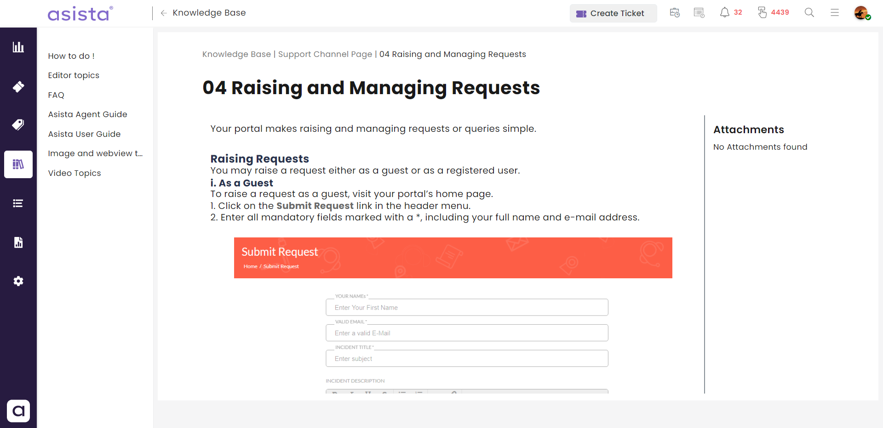Viewport: 883px width, 428px height.
Task: Open the list view icon in sidebar
Action: 18,203
